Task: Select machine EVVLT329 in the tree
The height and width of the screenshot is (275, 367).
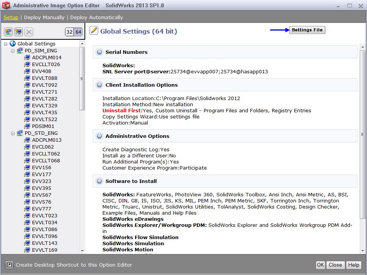Action: click(x=44, y=105)
